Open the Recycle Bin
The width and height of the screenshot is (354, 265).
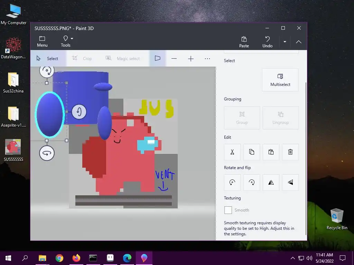pos(337,219)
